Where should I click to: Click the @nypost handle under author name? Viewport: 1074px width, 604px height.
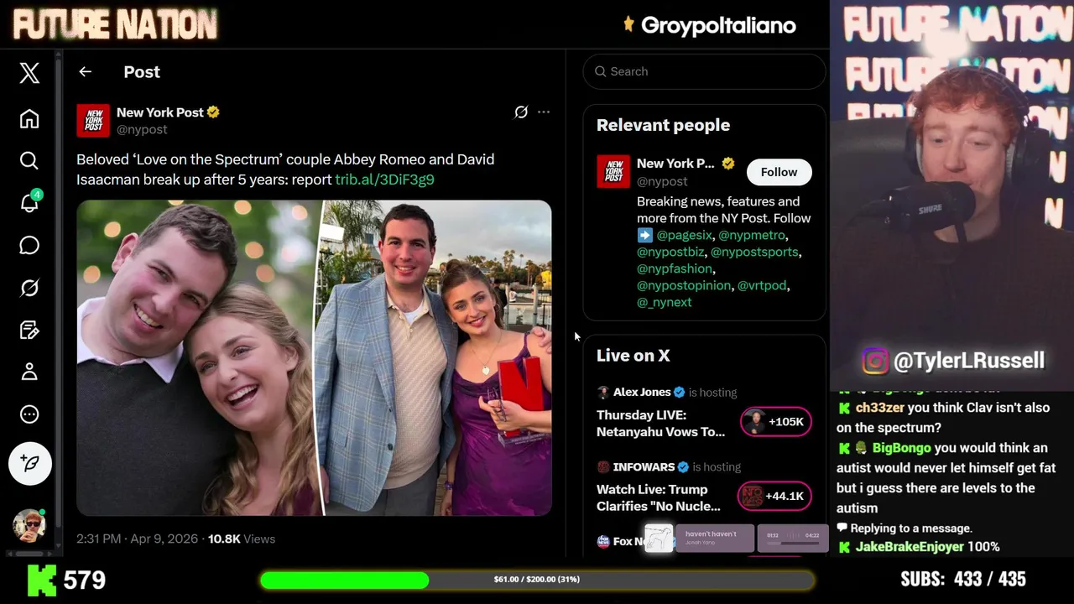142,129
